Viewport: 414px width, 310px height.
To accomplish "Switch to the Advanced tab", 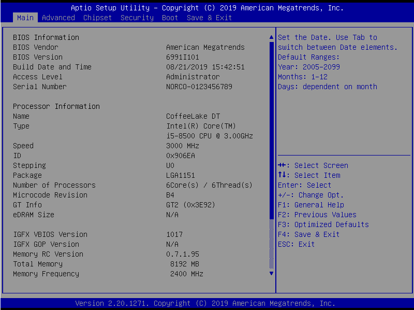I will (x=58, y=18).
